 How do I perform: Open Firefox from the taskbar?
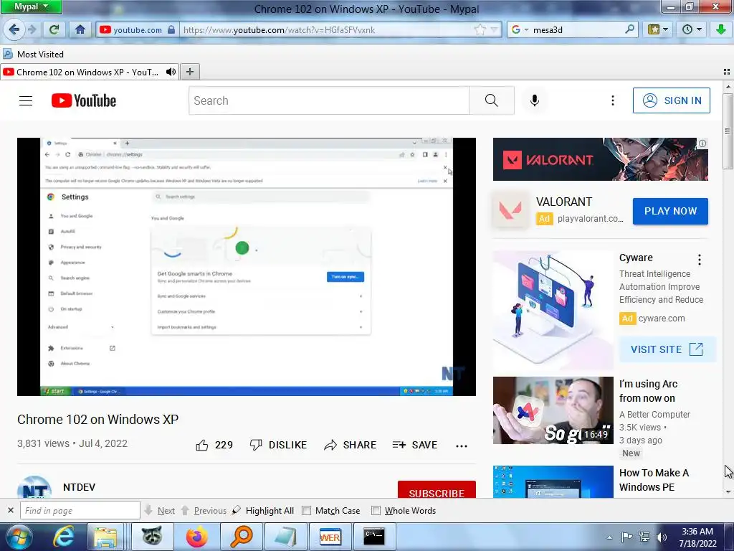pyautogui.click(x=196, y=537)
